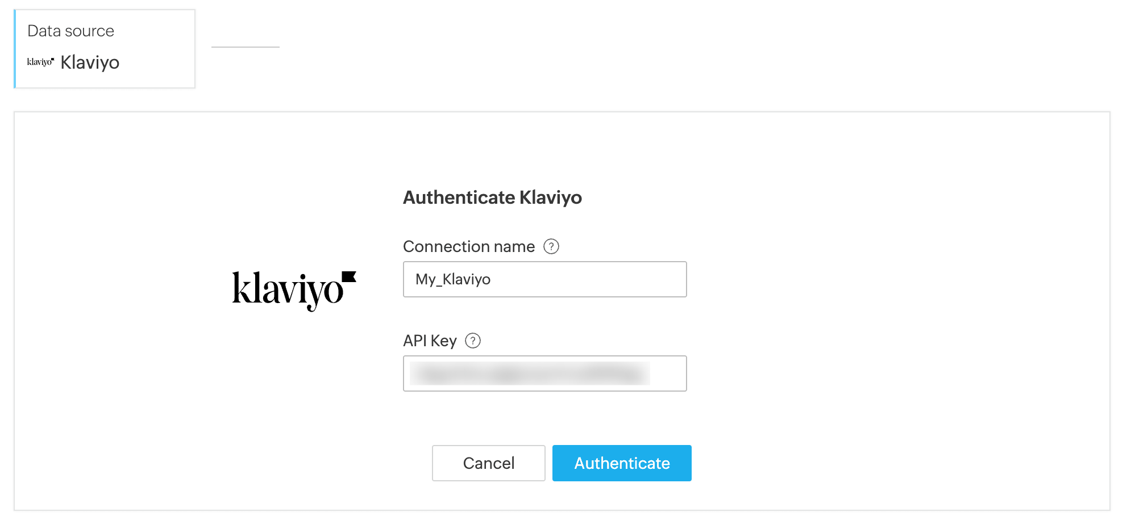Viewport: 1131px width, 529px height.
Task: Click the My_Klaviyo text in field
Action: pos(453,279)
